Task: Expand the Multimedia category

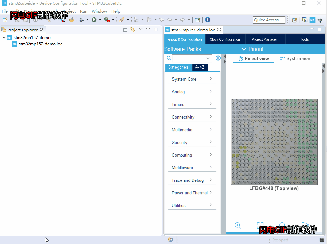Action: click(x=192, y=130)
